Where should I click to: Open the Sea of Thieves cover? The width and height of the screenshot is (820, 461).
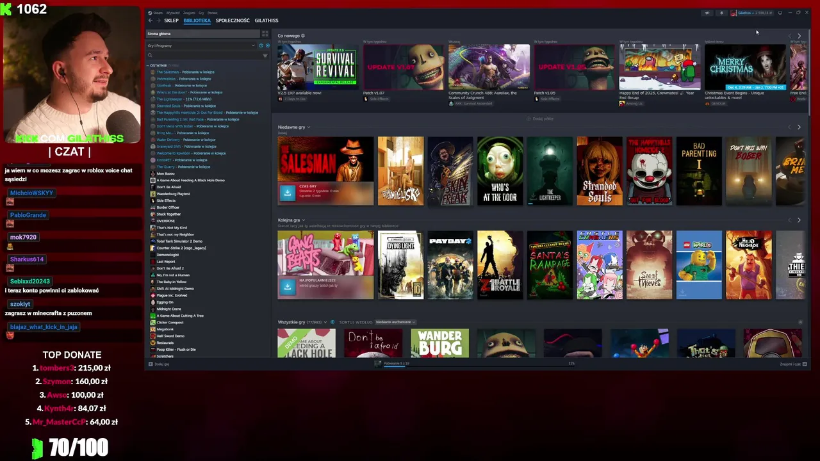pos(650,265)
